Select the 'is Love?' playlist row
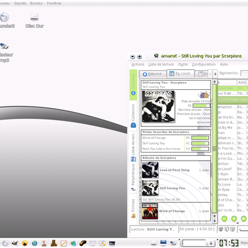The height and width of the screenshot is (248, 248). (x=232, y=169)
